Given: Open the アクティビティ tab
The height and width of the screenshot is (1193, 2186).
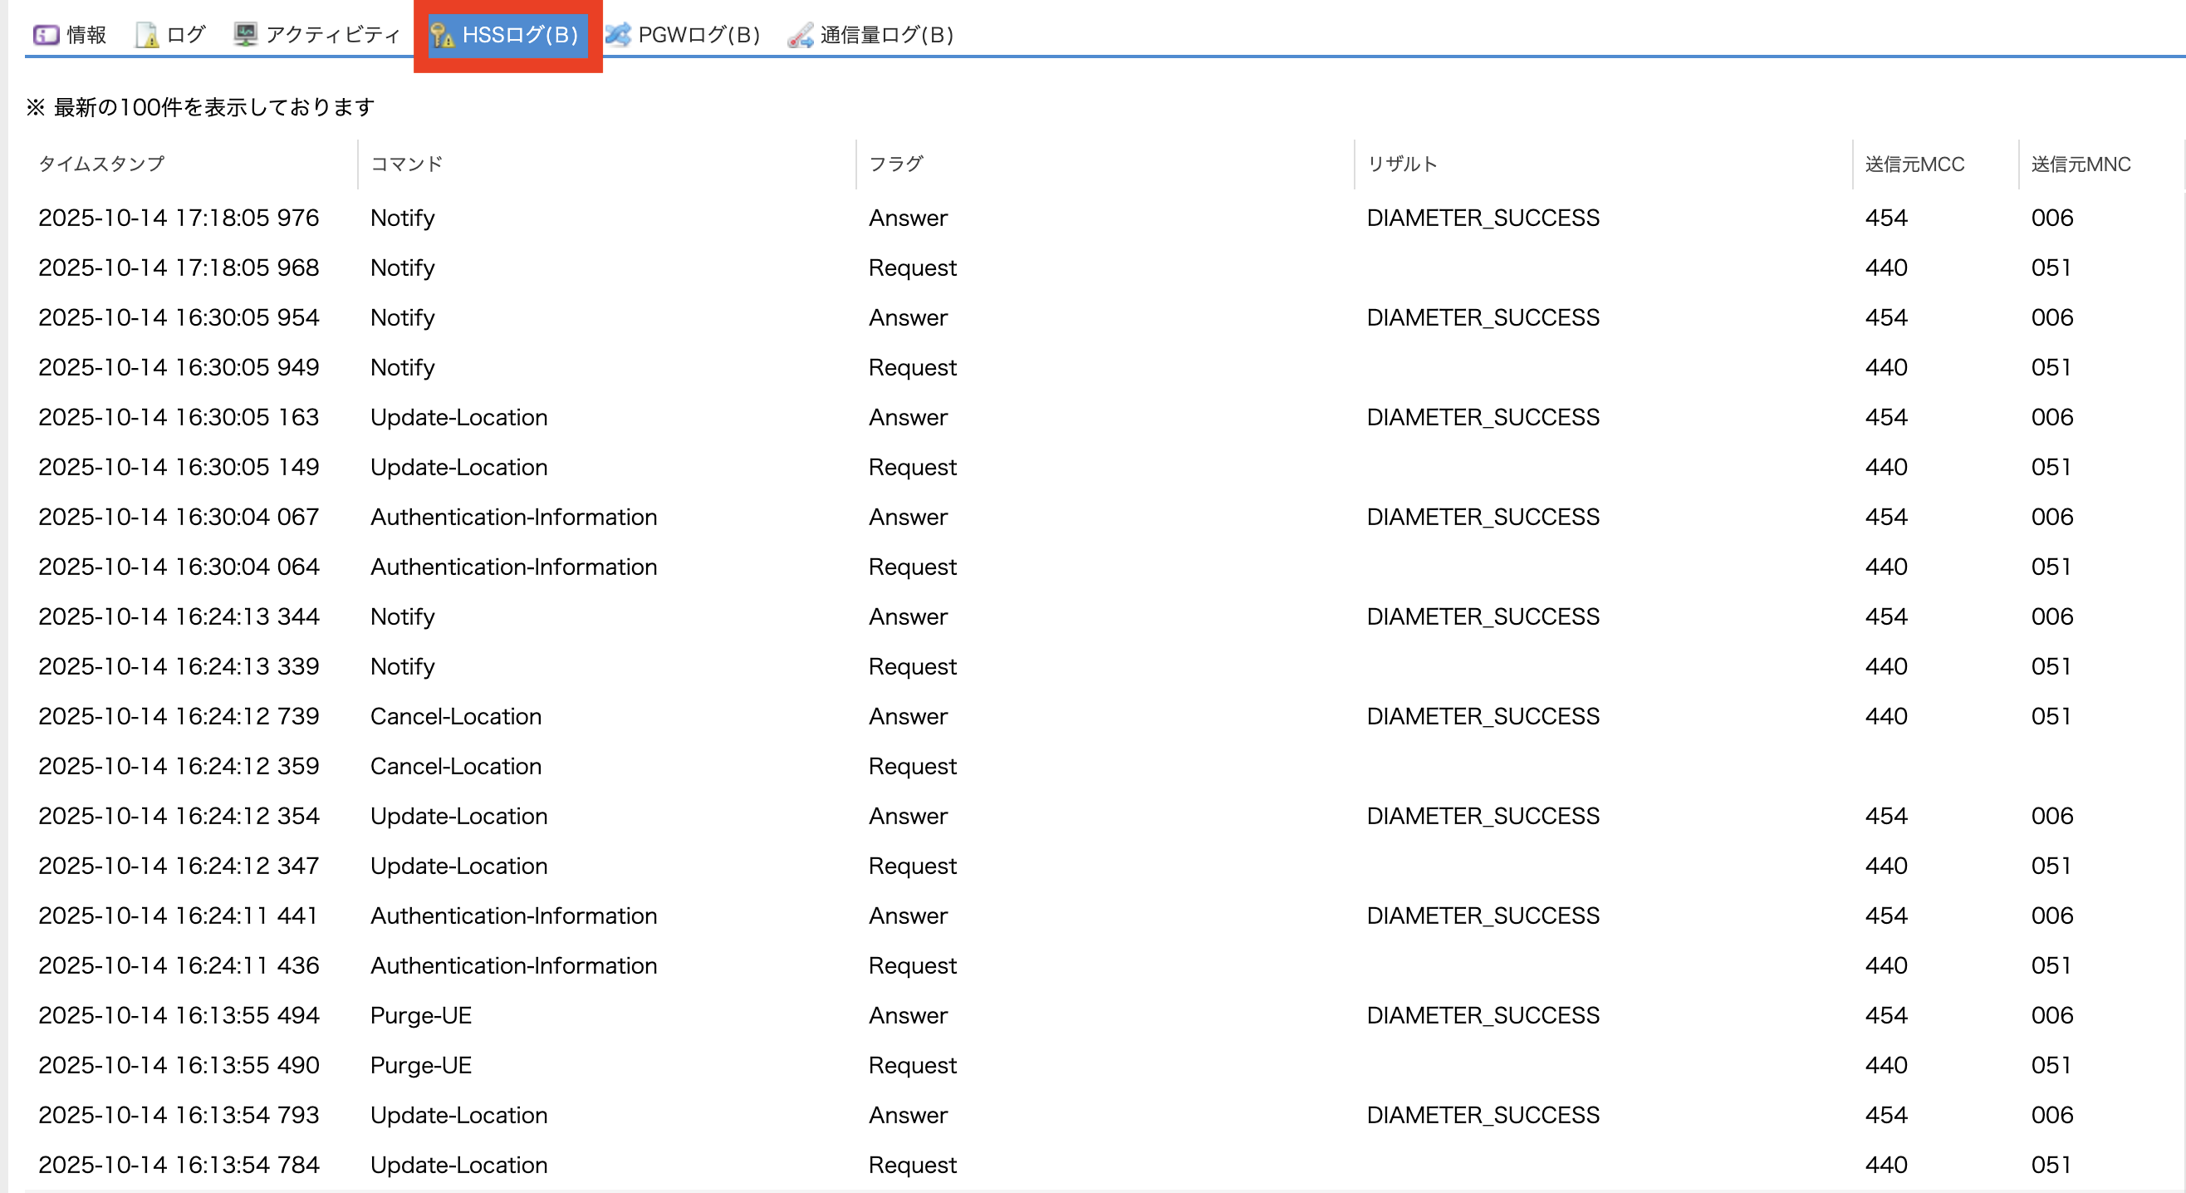Looking at the screenshot, I should pyautogui.click(x=332, y=35).
